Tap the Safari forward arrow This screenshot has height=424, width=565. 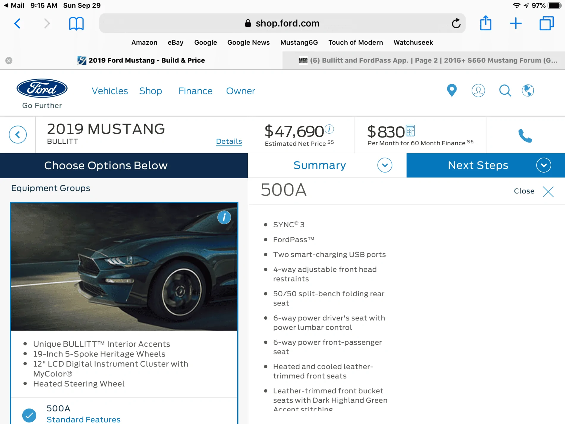[x=47, y=23]
